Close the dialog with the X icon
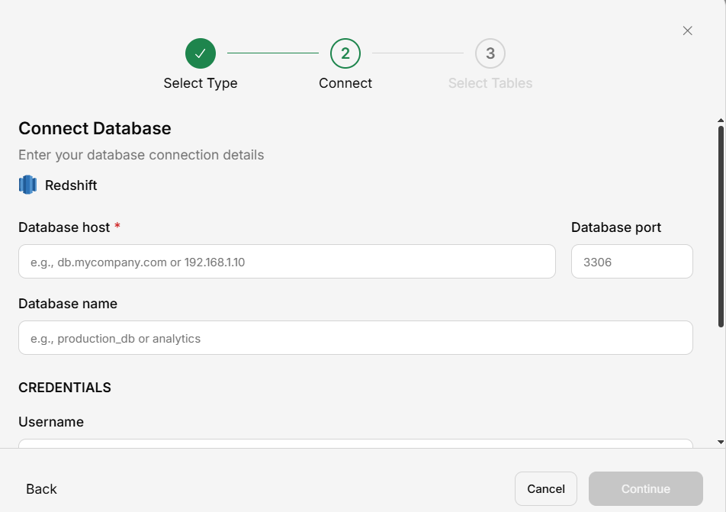The image size is (726, 512). 687,31
